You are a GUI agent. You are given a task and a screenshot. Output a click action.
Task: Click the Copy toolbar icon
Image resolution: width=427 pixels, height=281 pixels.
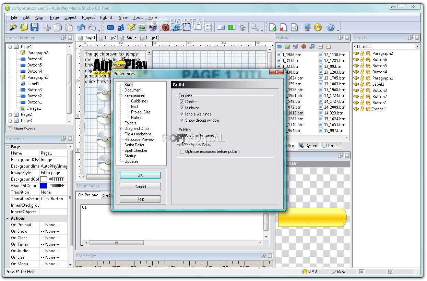click(58, 27)
